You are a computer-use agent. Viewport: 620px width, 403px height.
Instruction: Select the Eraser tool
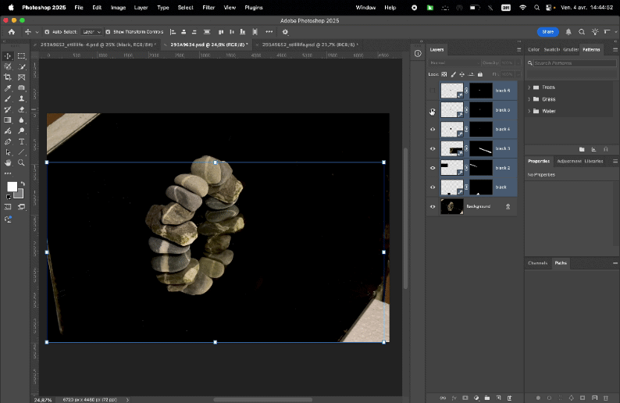point(21,109)
